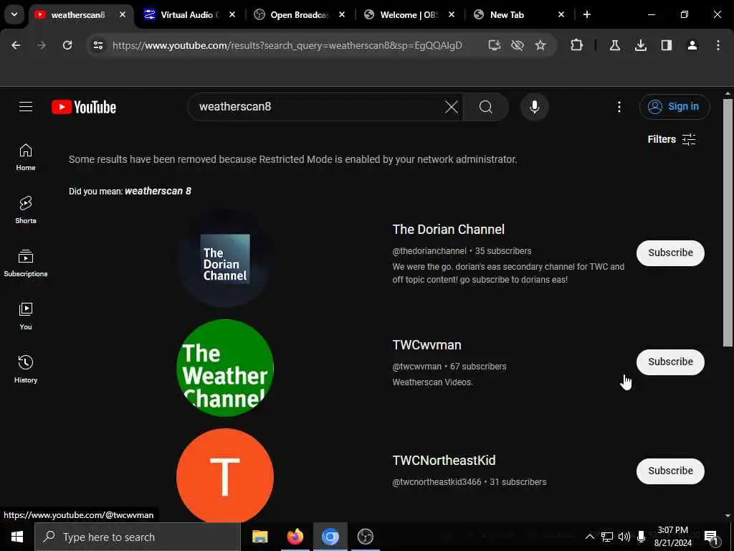Expand the tab search dropdown arrow

(14, 14)
